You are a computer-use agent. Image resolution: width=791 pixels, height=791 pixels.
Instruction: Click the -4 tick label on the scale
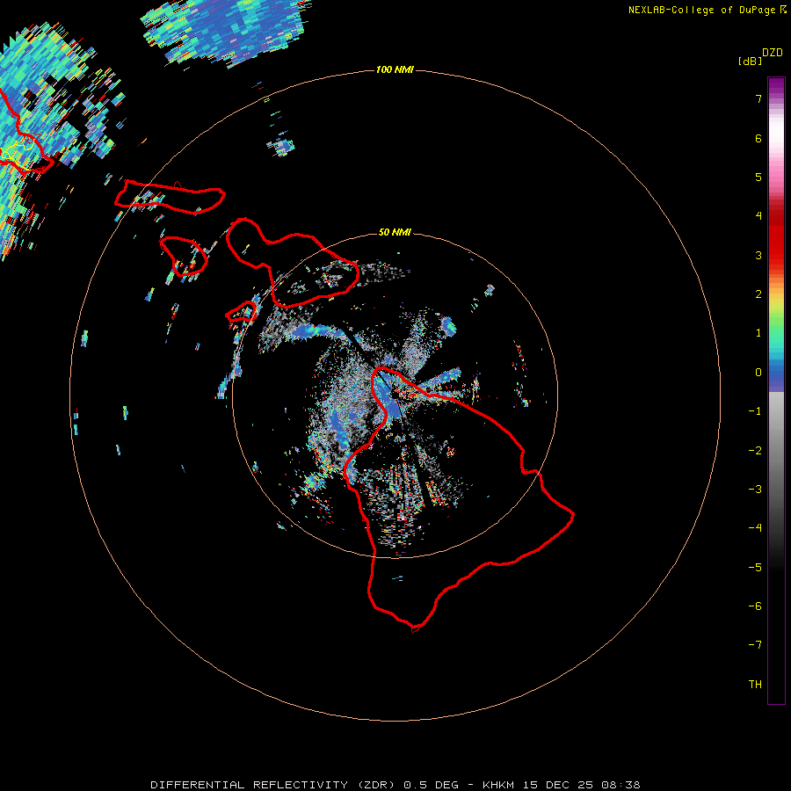[x=755, y=527]
